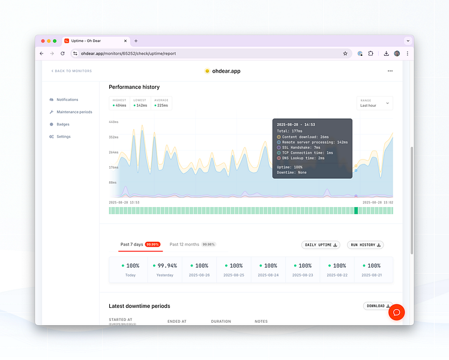
Task: Click the Ended at column header
Action: coord(177,322)
